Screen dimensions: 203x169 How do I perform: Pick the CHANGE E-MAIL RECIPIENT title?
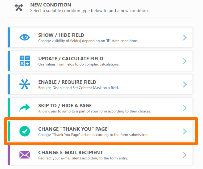point(70,153)
